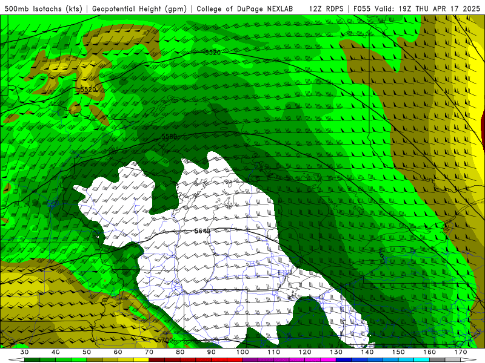Click the 70 value on the color scale
This screenshot has width=485, height=363.
coord(149,352)
